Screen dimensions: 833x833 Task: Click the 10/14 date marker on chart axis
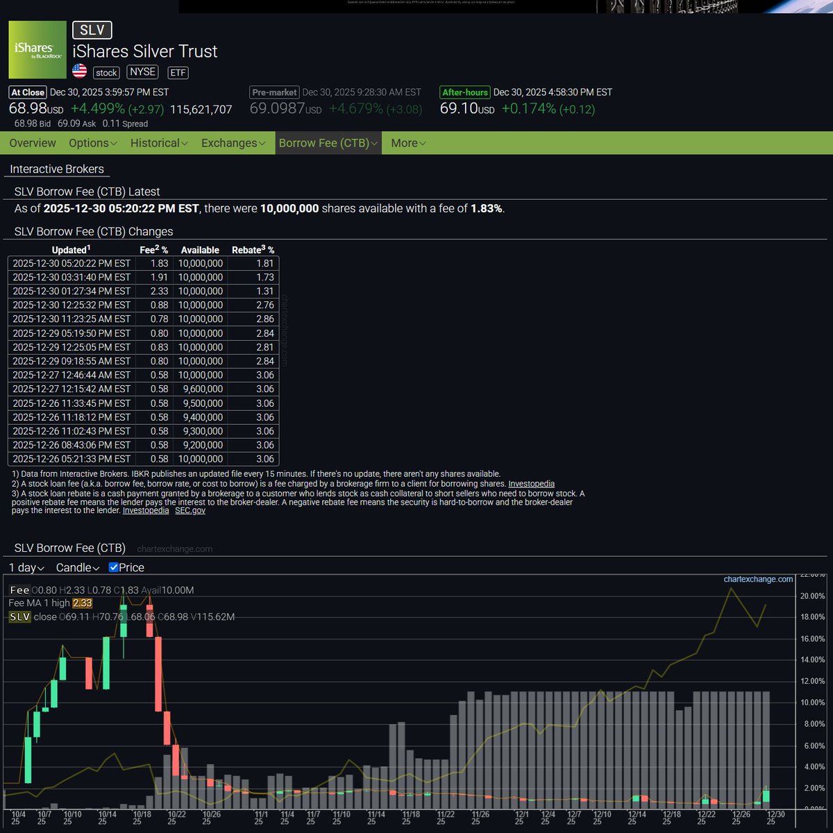pyautogui.click(x=107, y=818)
